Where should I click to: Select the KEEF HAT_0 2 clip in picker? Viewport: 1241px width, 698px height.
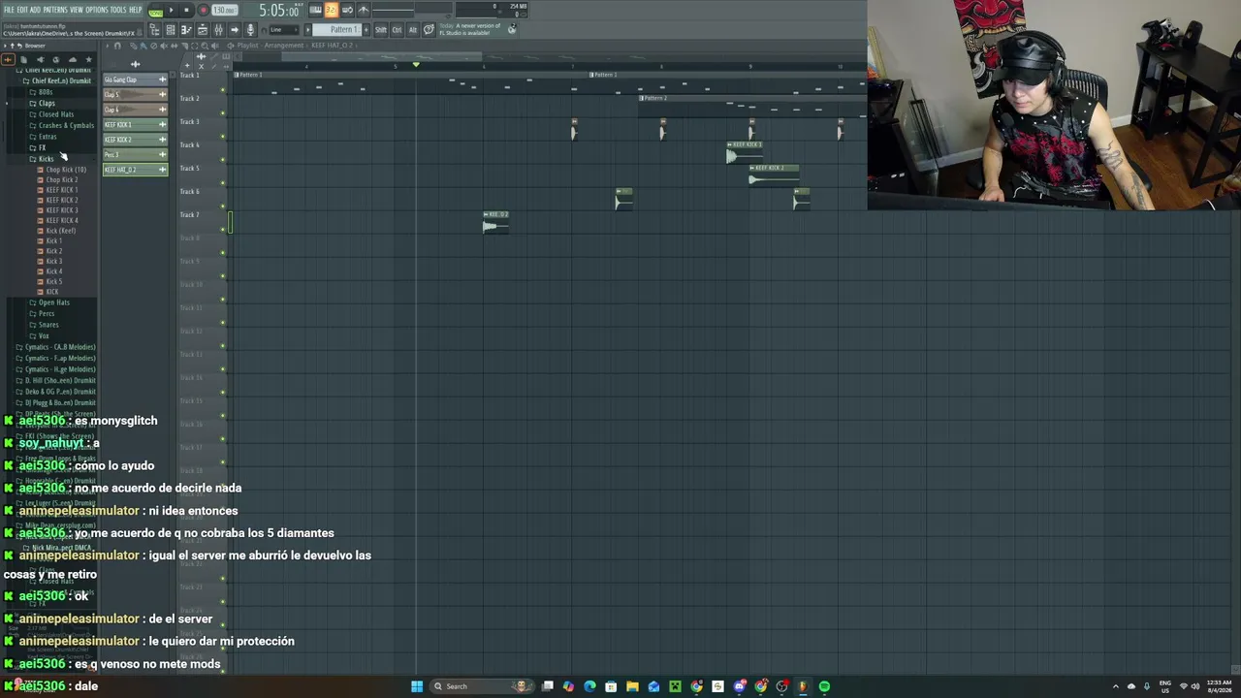(135, 170)
